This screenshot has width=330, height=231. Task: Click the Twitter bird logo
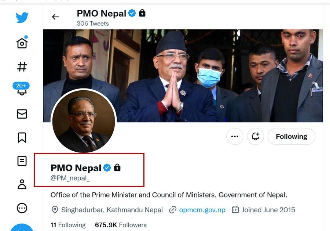coord(22,17)
